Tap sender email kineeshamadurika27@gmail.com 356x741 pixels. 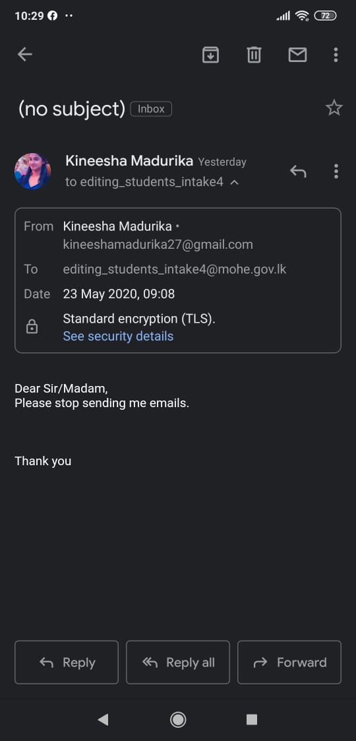point(158,245)
